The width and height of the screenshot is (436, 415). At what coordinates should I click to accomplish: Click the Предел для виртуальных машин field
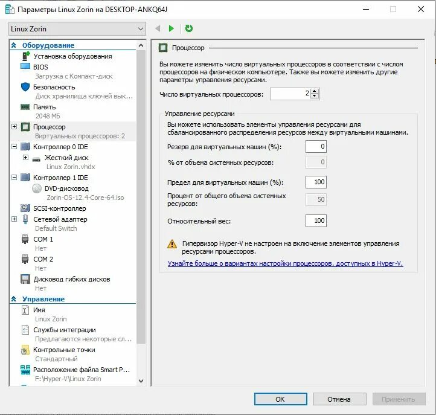point(316,182)
